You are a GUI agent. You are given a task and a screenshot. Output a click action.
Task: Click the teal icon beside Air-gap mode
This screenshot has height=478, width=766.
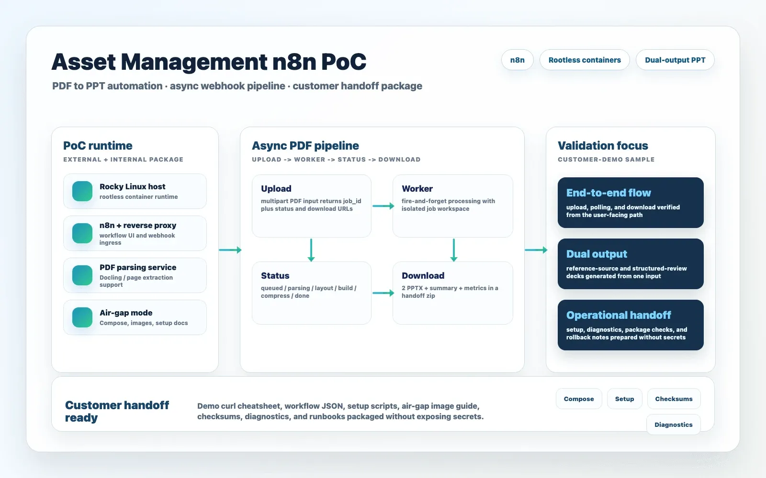(82, 317)
